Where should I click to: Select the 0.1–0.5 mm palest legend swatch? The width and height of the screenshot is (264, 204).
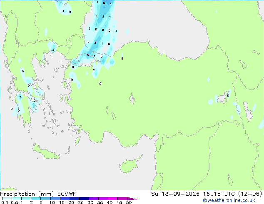point(7,199)
